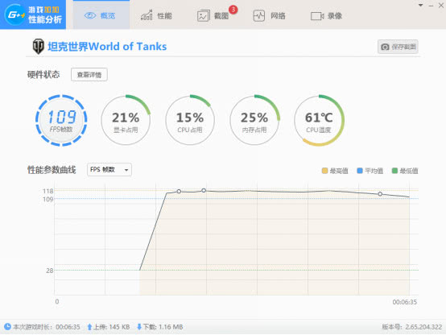Click the 查看详情 view details button
446x335 pixels.
pos(89,75)
